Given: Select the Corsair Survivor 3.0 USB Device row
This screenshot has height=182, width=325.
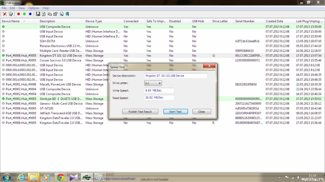Looking at the screenshot, I should tap(162, 60).
